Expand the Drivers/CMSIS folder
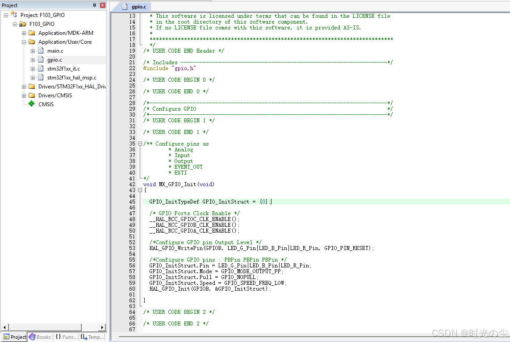 (x=24, y=96)
